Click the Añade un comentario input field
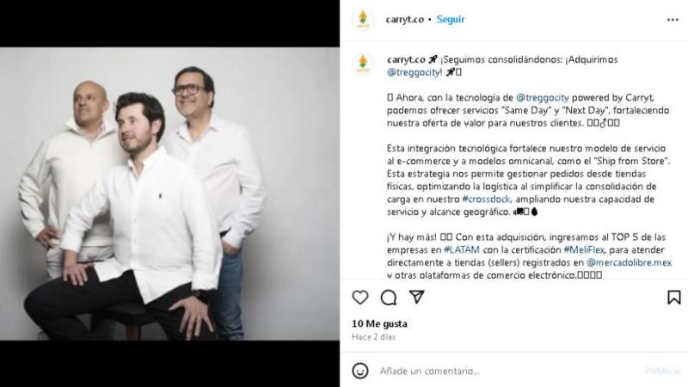Viewport: 688px width, 387px height. (x=509, y=372)
